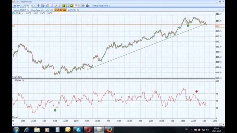Click the chart type icon next to layout
This screenshot has height=133, width=237.
tap(47, 6)
